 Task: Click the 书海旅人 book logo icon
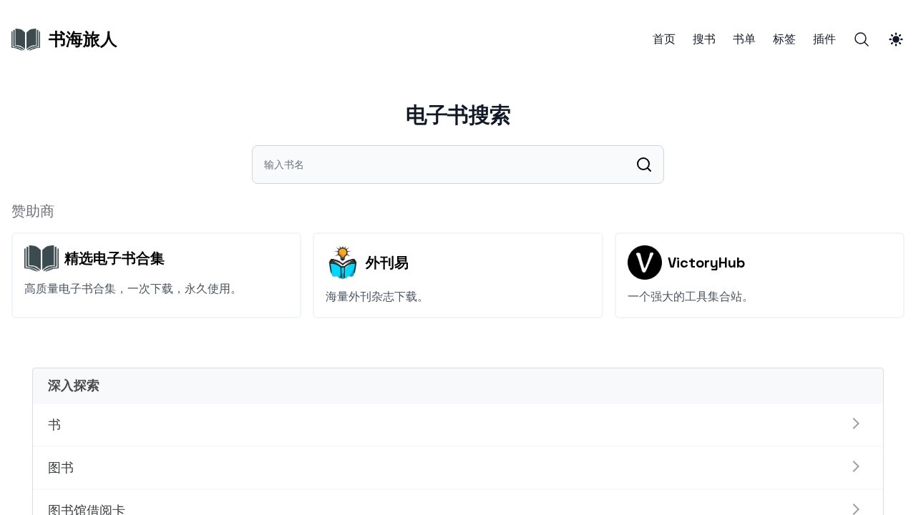coord(25,39)
